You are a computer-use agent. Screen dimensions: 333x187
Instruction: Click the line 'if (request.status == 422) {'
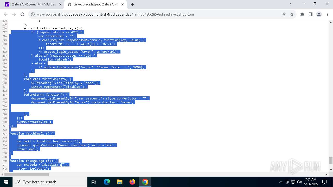point(57,32)
